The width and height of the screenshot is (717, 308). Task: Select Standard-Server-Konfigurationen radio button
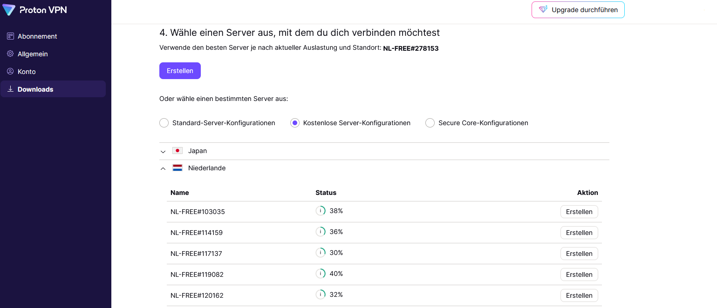164,123
